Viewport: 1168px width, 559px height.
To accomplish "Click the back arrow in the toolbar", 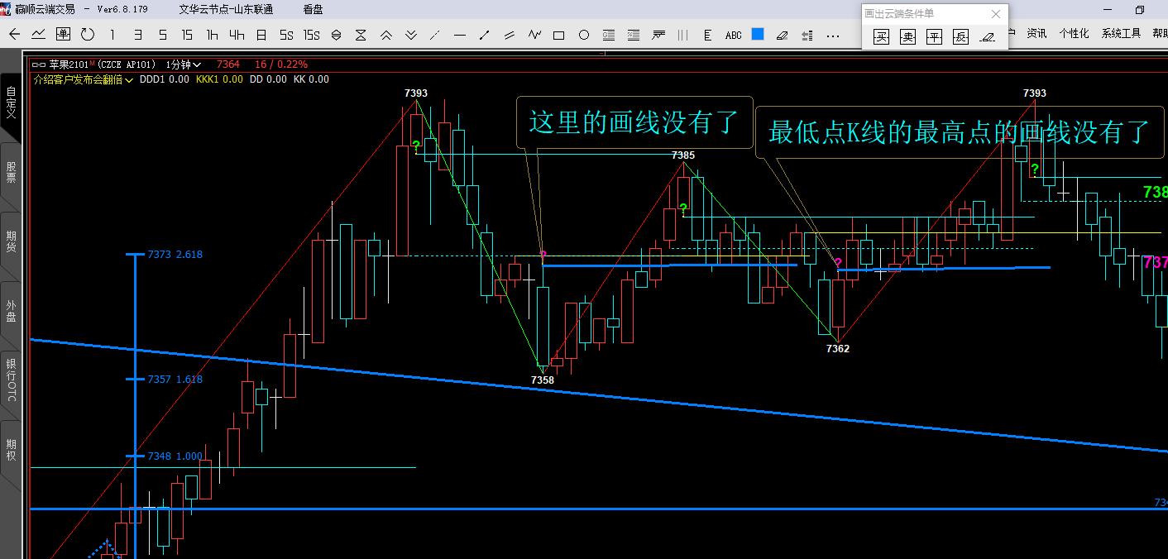I will (14, 35).
